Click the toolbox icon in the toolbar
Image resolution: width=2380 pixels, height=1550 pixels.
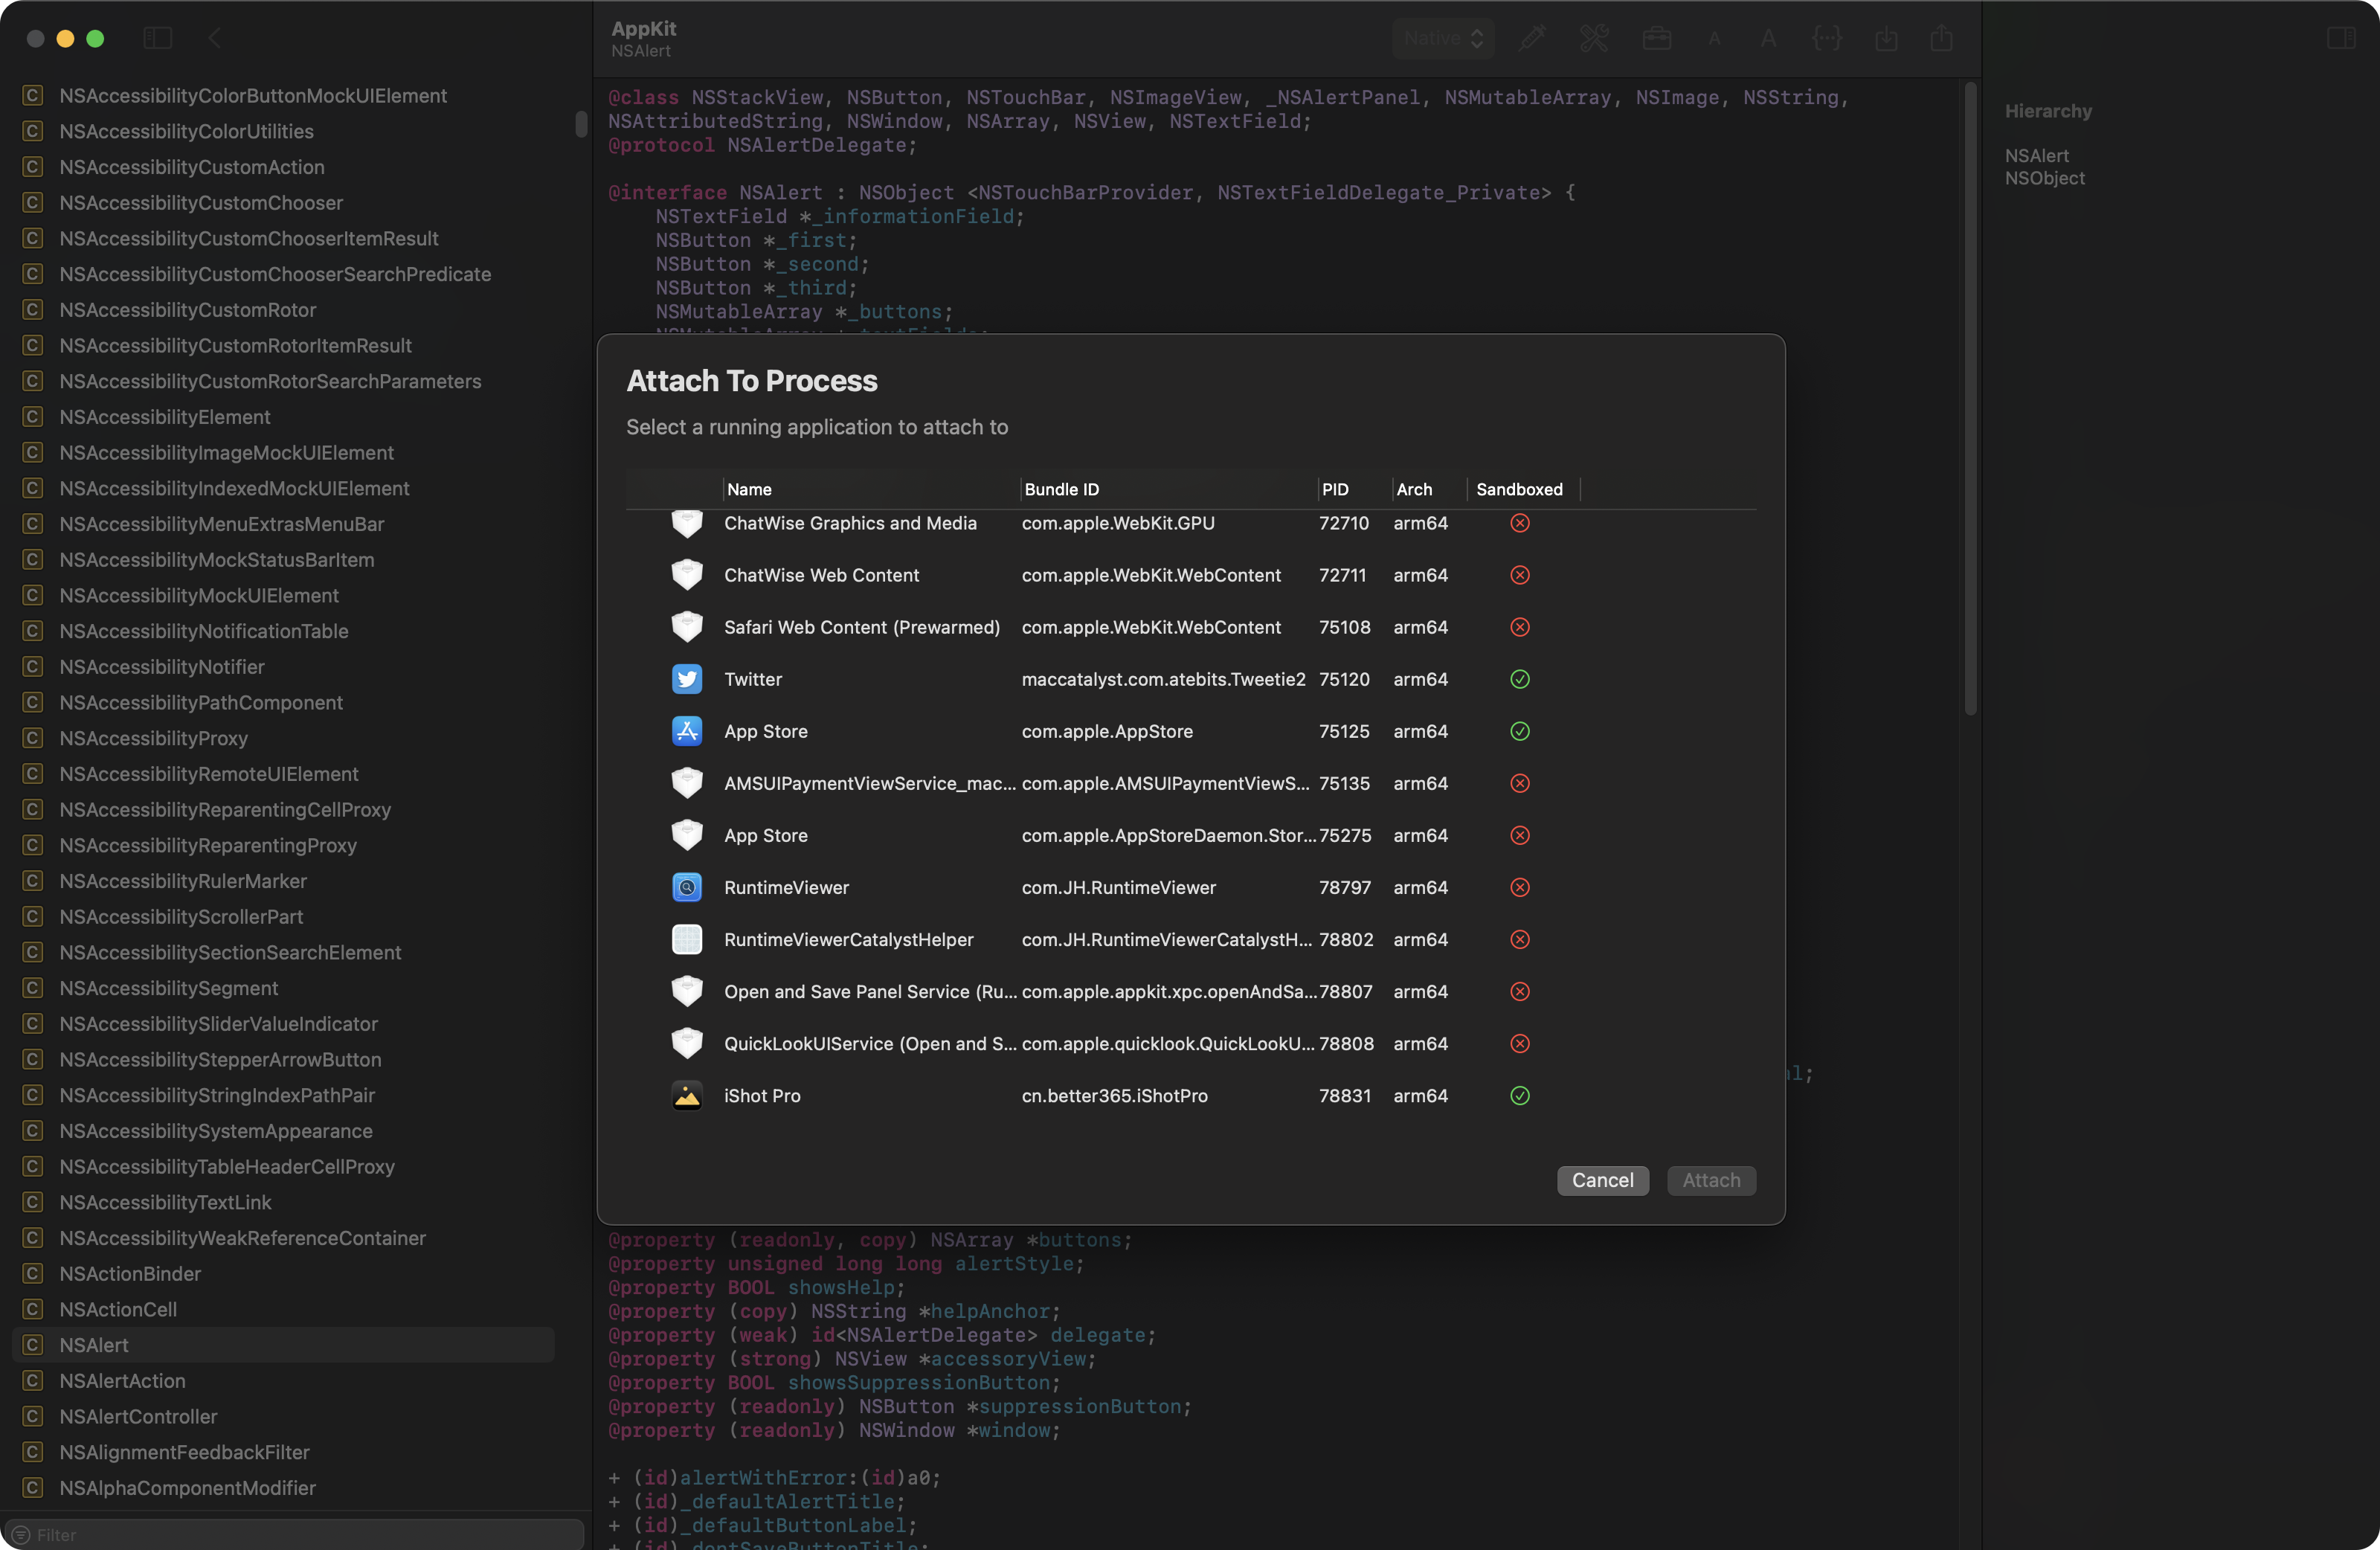(1657, 38)
